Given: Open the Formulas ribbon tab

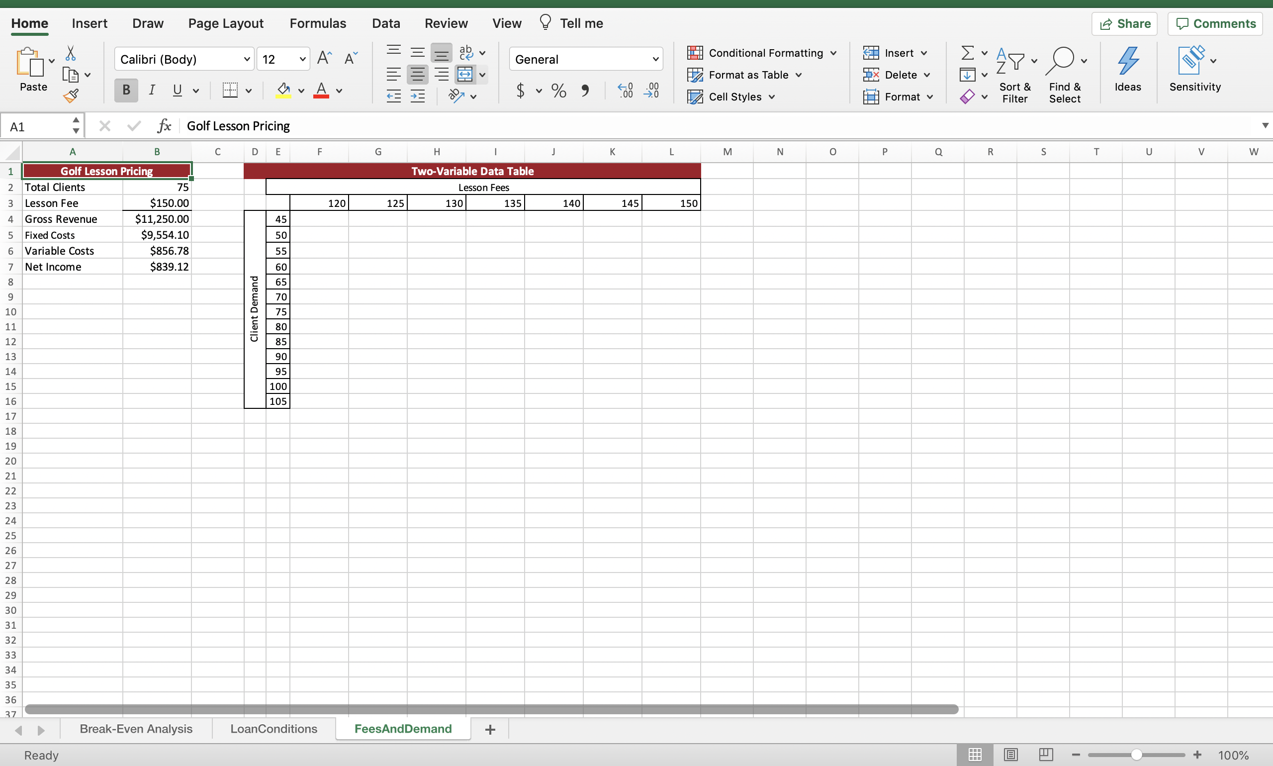Looking at the screenshot, I should click(317, 23).
